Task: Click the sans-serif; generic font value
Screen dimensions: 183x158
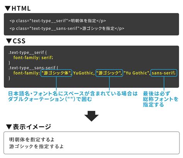Action: [x=164, y=73]
